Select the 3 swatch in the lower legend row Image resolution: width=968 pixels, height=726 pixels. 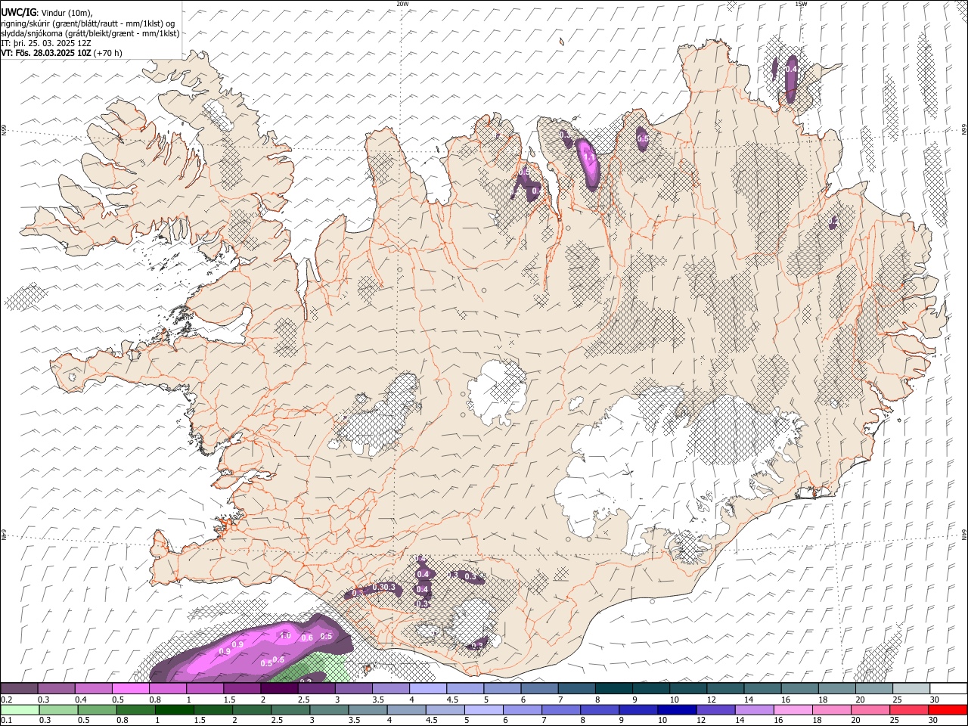(330, 709)
